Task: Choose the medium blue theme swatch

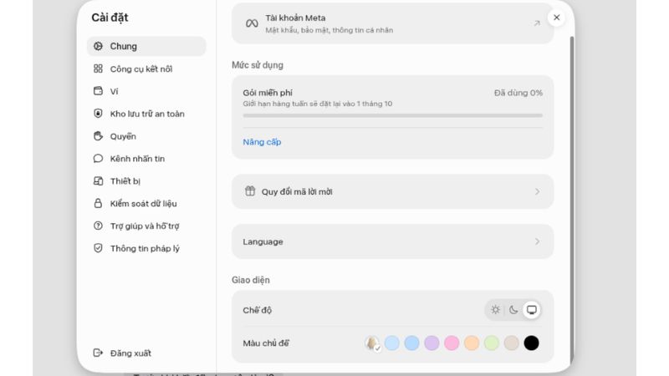Action: point(411,343)
